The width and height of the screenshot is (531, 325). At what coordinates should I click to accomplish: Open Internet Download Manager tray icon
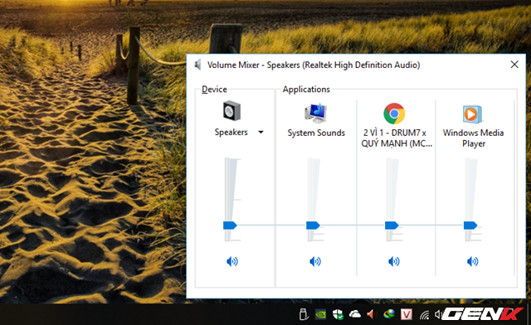[389, 314]
